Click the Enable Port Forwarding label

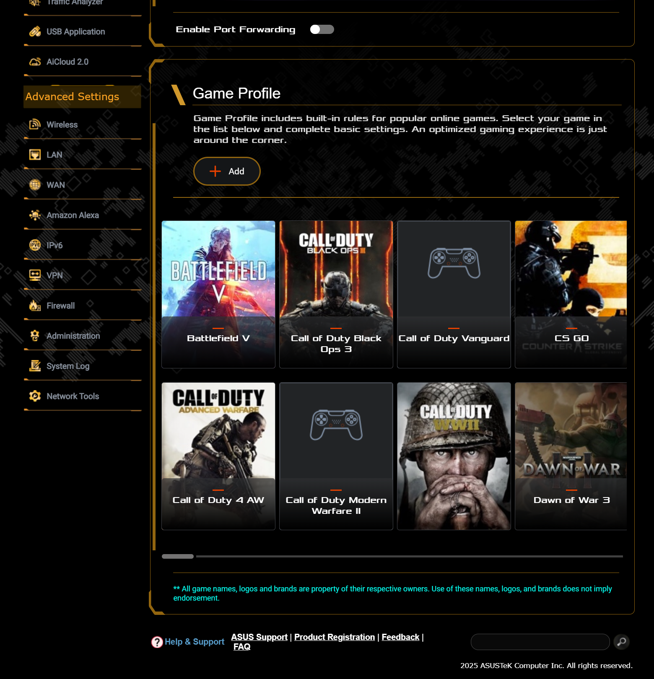tap(236, 29)
